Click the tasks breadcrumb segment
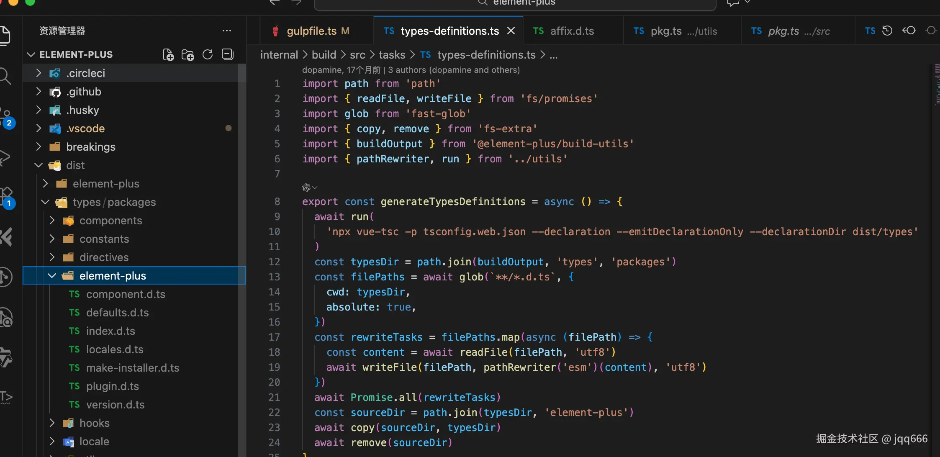The height and width of the screenshot is (457, 940). 392,55
